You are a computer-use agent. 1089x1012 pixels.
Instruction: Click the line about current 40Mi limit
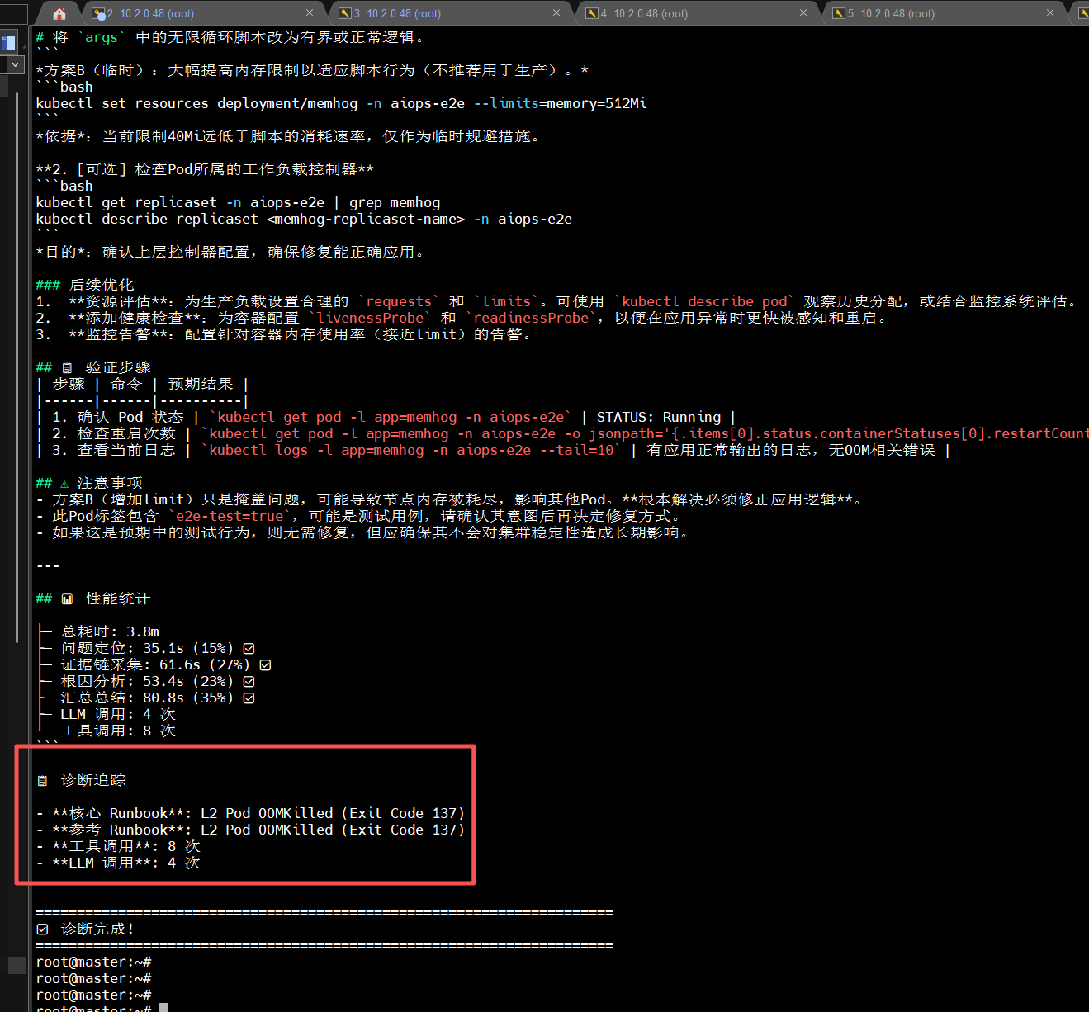[x=288, y=136]
